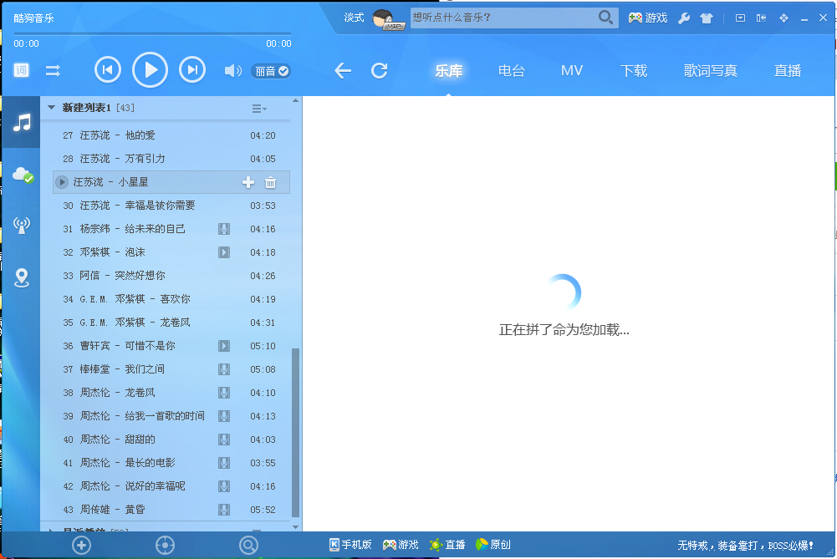
Task: Open radio broadcast sidebar icon
Action: [x=22, y=225]
